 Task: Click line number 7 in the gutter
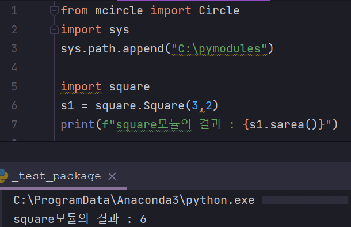(14, 124)
